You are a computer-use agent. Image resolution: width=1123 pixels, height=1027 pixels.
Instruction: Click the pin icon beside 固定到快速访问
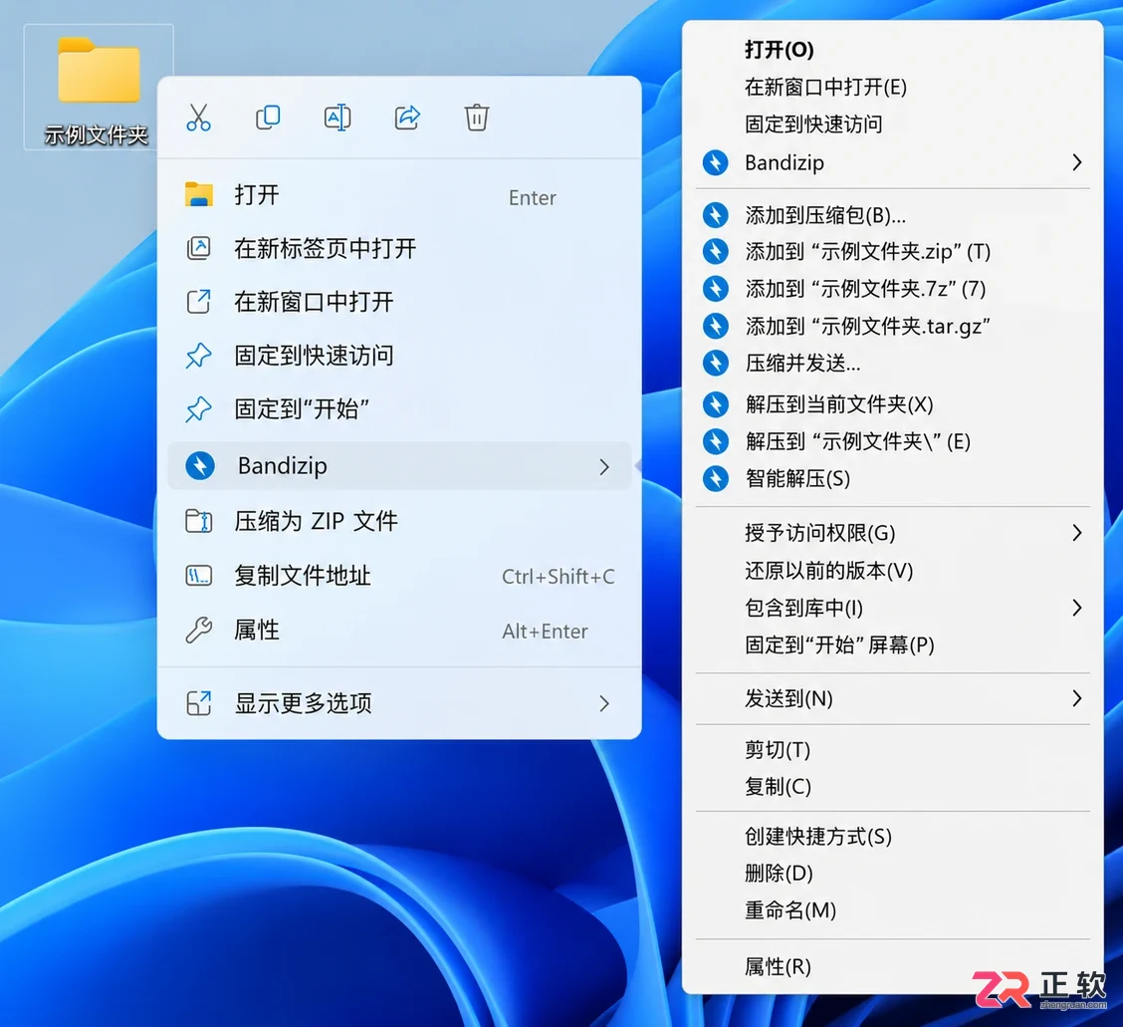pyautogui.click(x=198, y=356)
